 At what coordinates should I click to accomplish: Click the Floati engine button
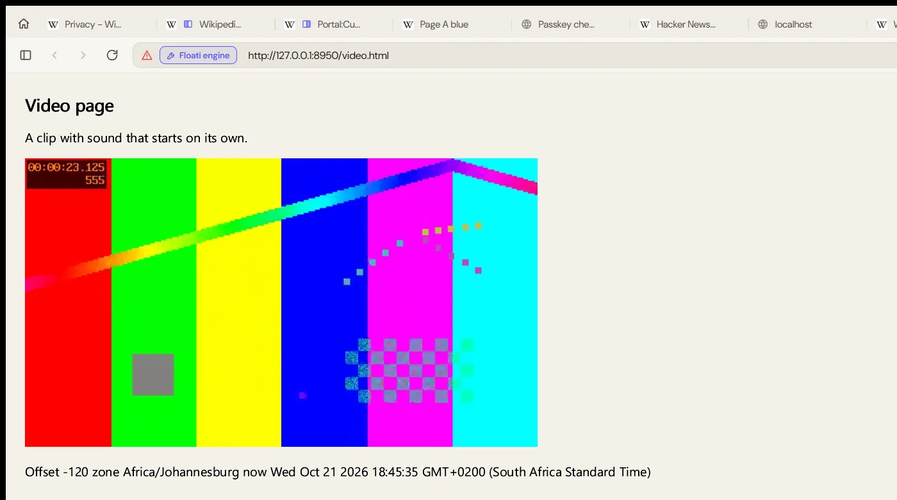tap(198, 56)
